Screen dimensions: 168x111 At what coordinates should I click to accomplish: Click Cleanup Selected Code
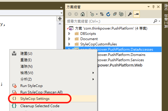point(53,106)
